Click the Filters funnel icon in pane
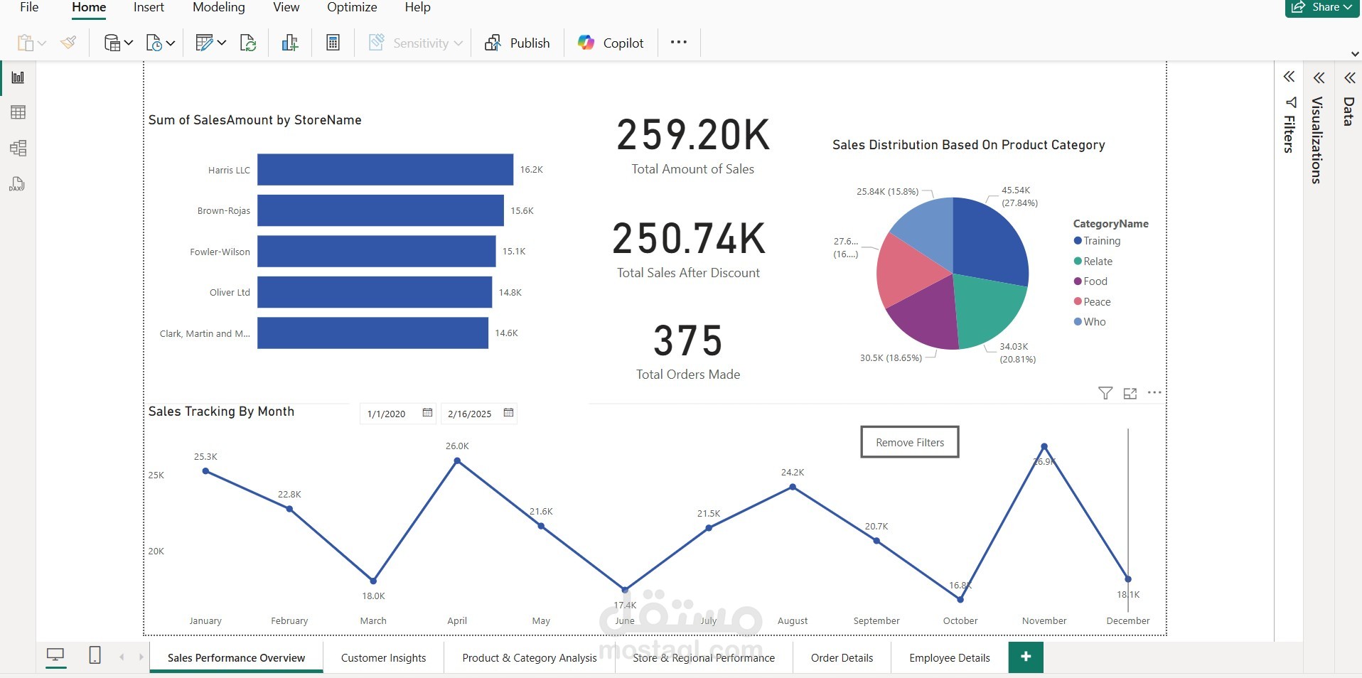Viewport: 1362px width, 678px height. point(1291,102)
